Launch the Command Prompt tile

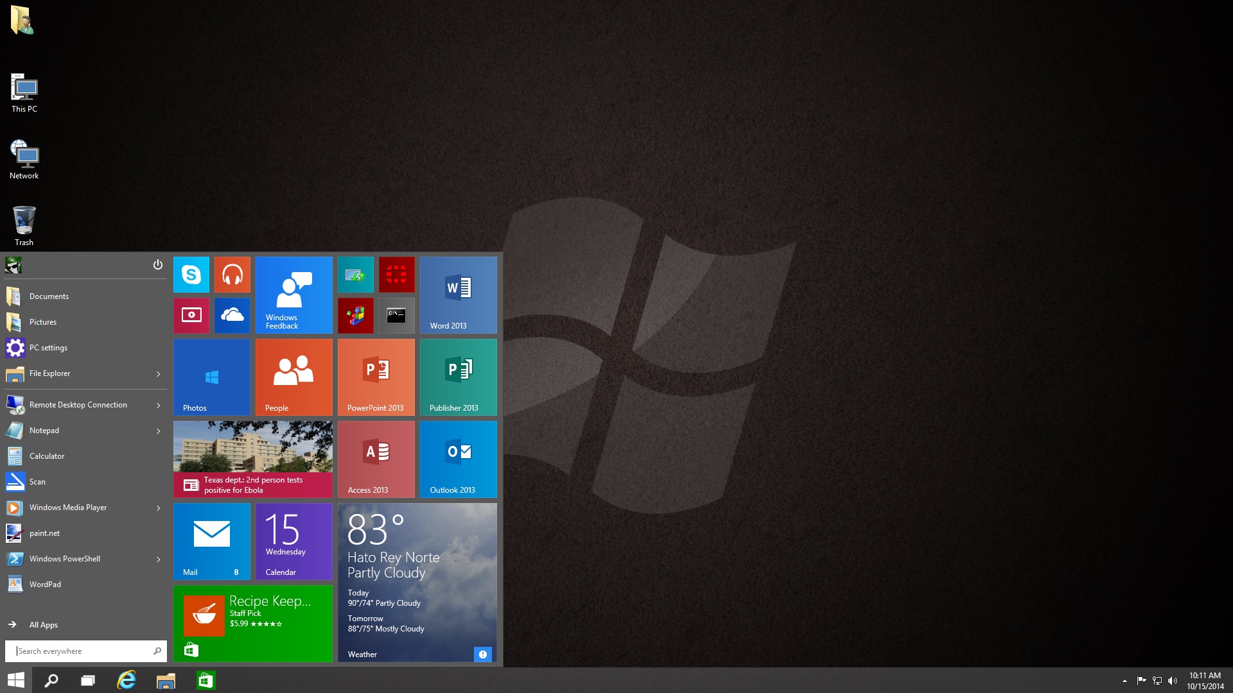tap(397, 315)
